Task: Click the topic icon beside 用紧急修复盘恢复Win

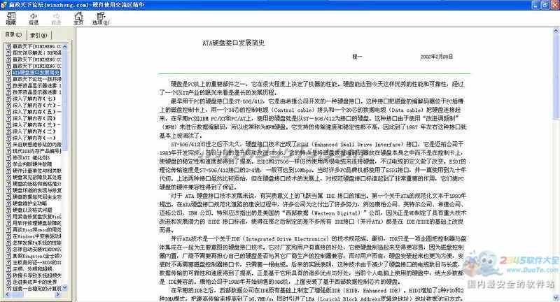Action: (9, 216)
